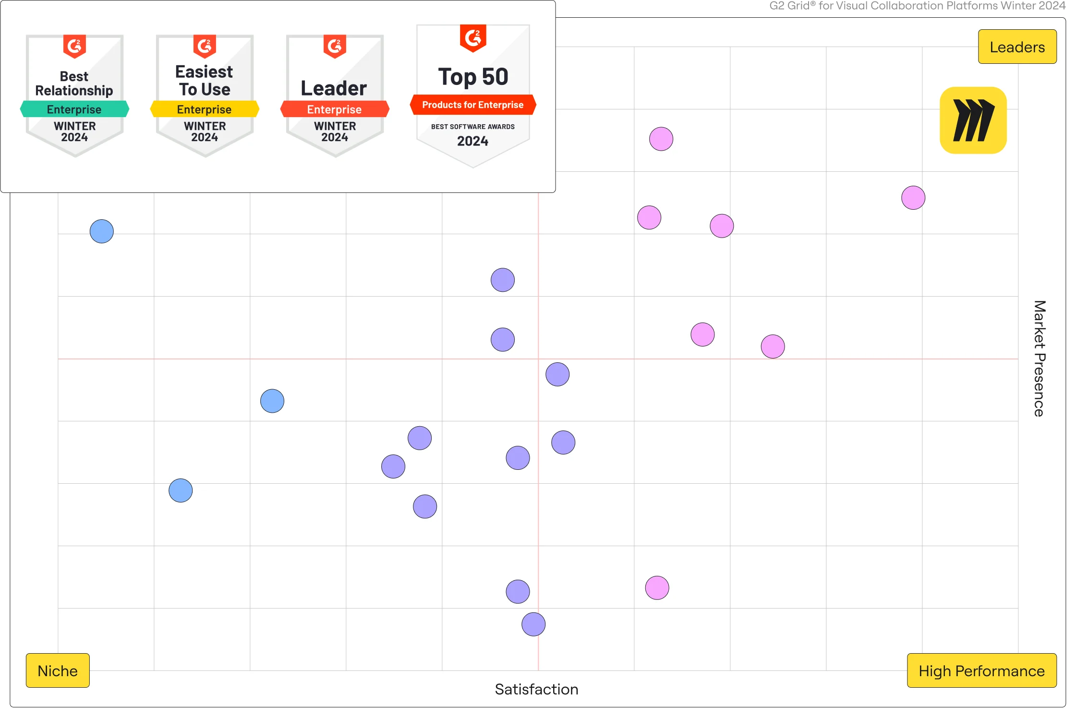Click the lowest purple data point
The image size is (1076, 717).
[x=533, y=624]
